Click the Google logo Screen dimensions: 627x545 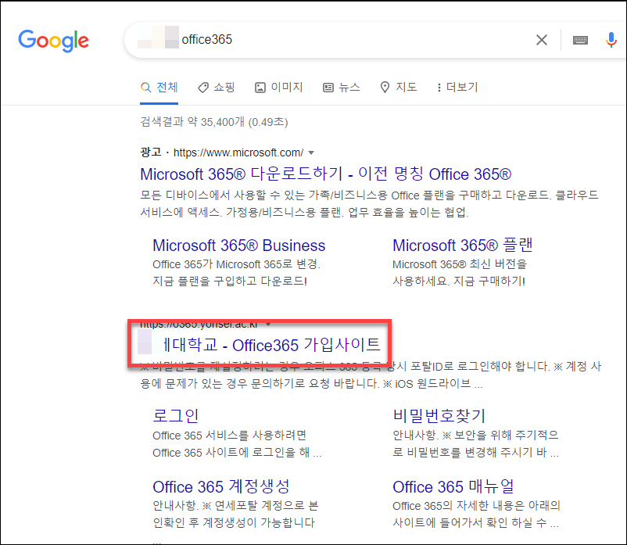54,41
